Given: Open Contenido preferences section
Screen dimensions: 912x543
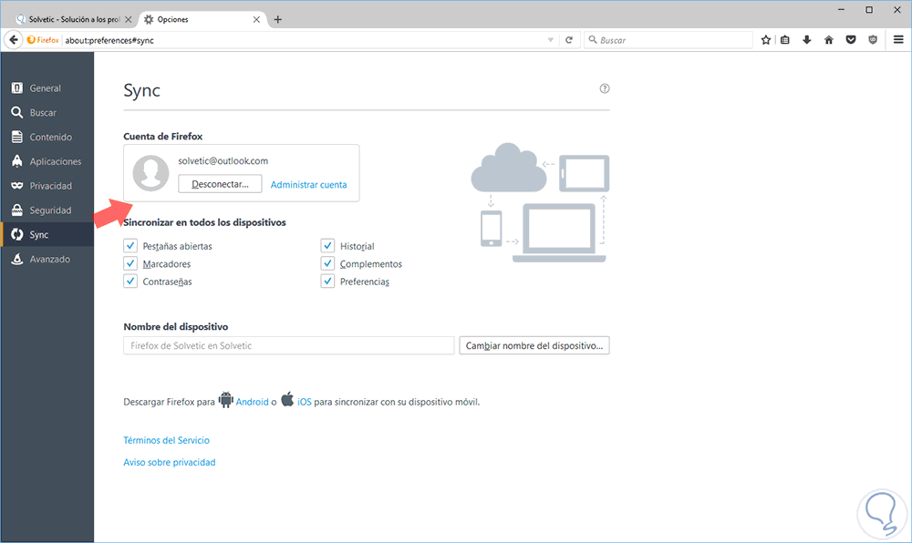Looking at the screenshot, I should click(47, 137).
